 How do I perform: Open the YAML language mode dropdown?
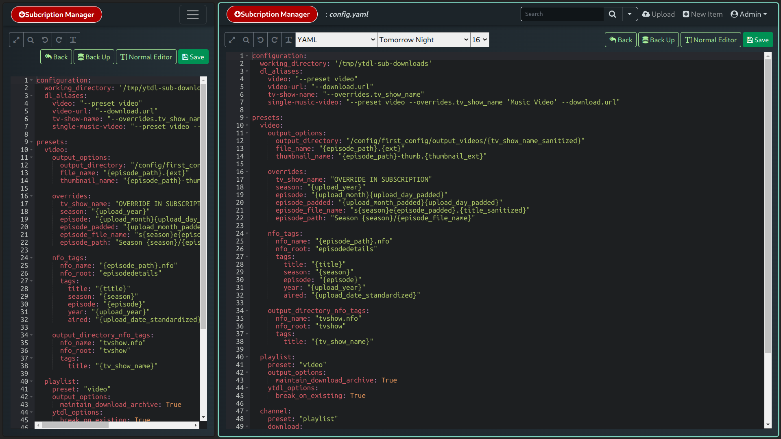click(336, 40)
